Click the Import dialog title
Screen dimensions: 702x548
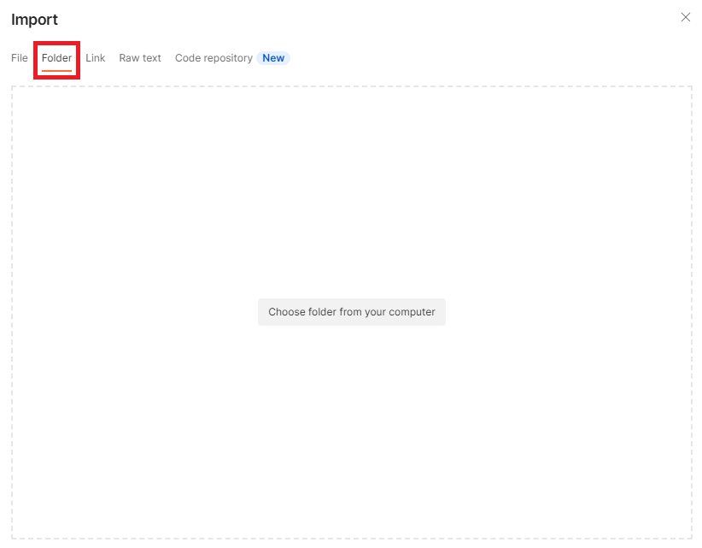pyautogui.click(x=34, y=19)
